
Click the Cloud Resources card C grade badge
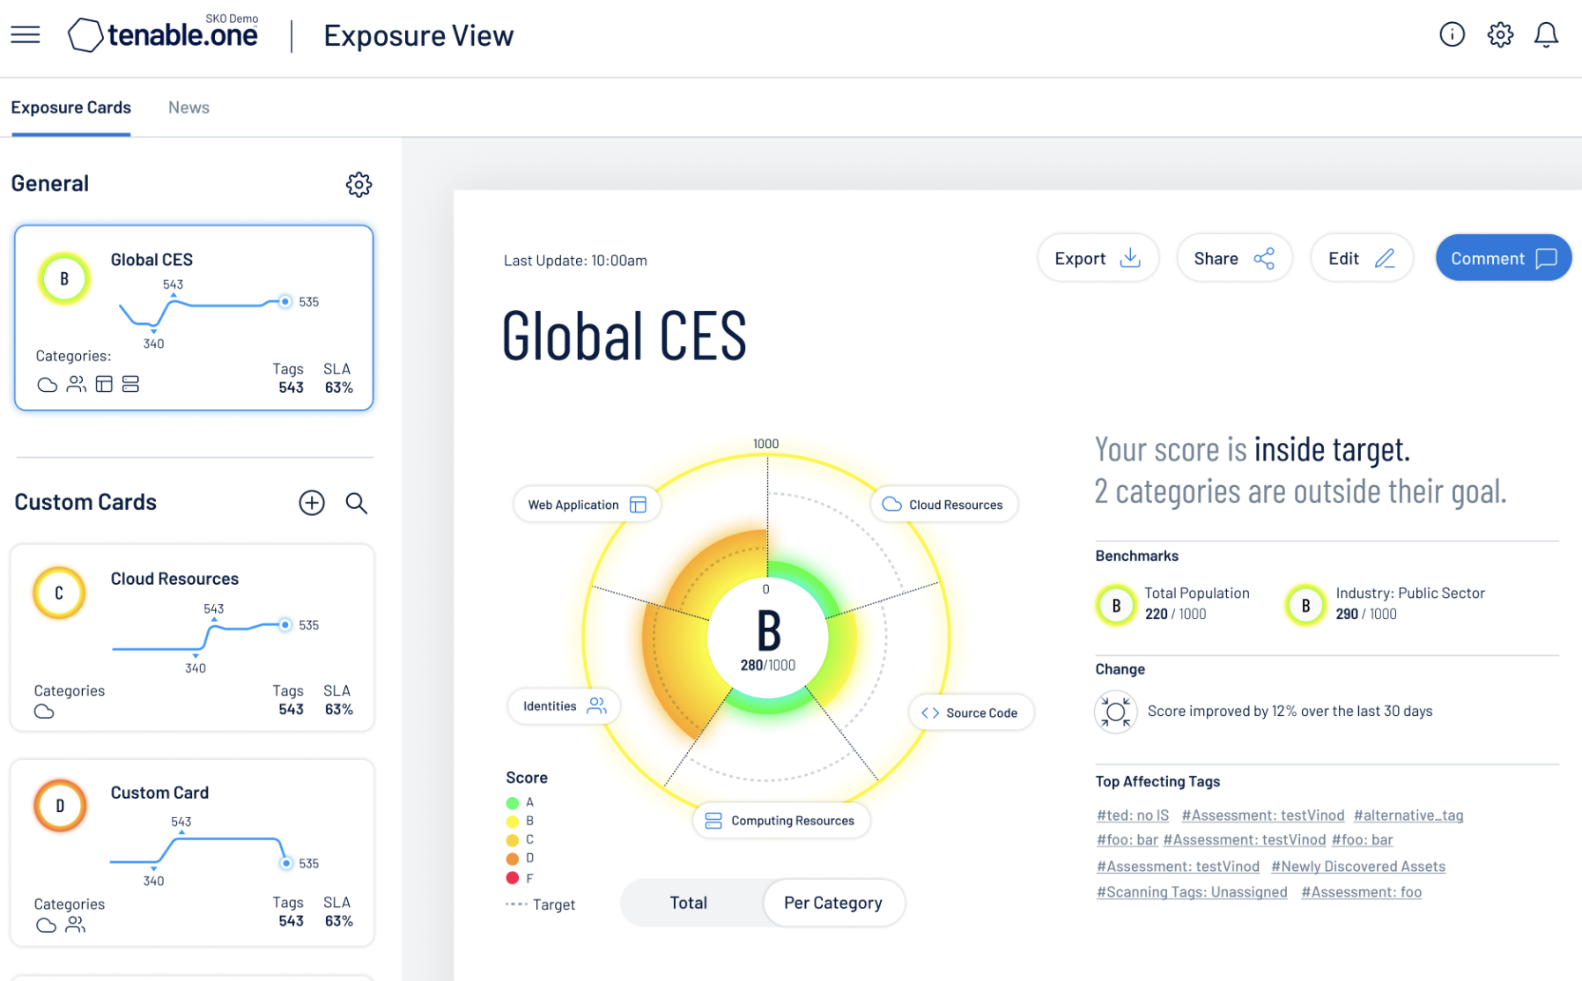pos(59,593)
